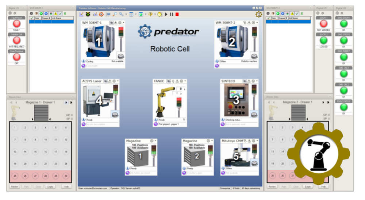Open dropdown arrow beside the green globe icon
This screenshot has height=200, width=365.
pyautogui.click(x=146, y=14)
